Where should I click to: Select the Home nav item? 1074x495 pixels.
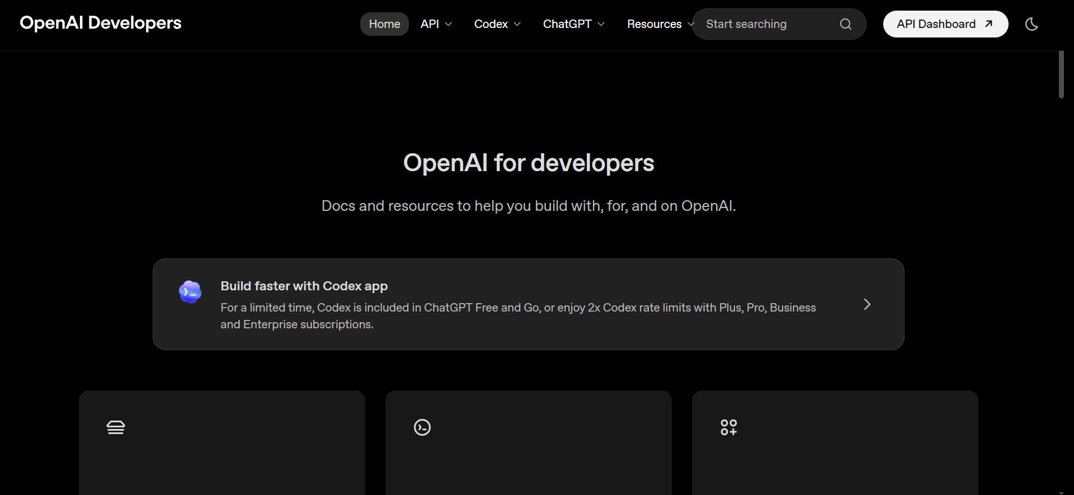click(x=384, y=24)
